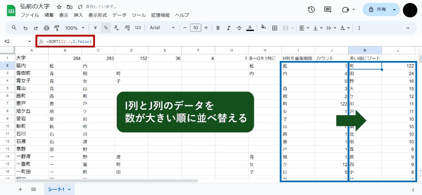
Task: Open the Arial font dropdown
Action: [x=162, y=28]
